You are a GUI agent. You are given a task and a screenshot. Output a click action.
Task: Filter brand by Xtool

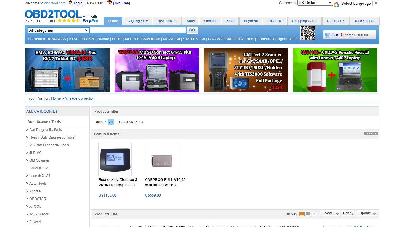click(x=139, y=122)
